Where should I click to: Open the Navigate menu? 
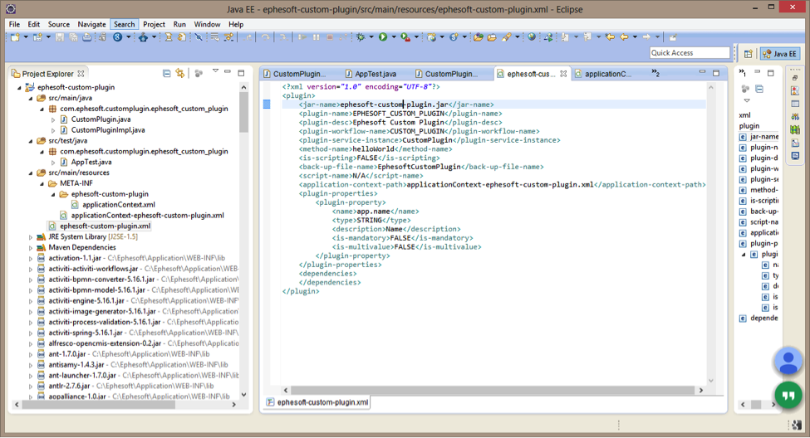coord(91,24)
